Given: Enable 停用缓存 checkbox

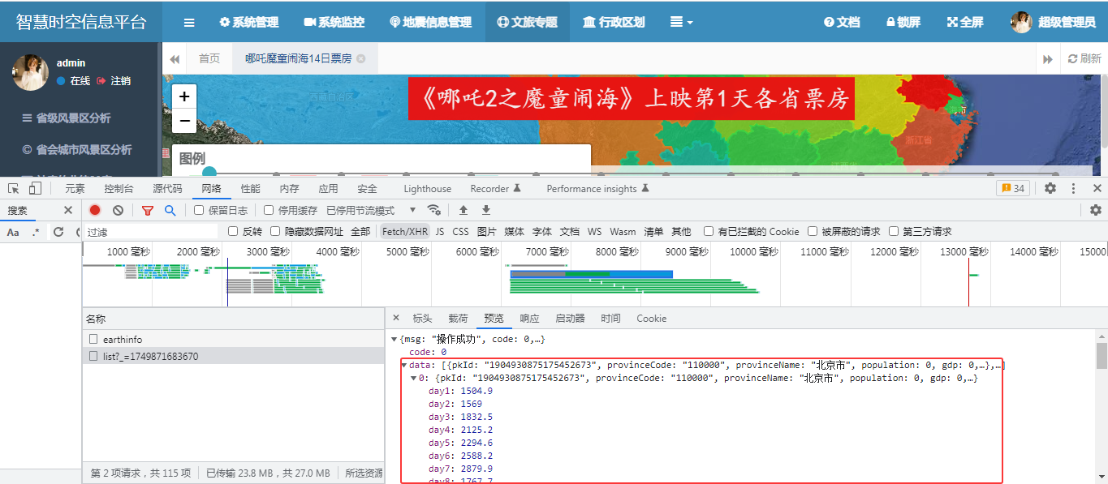Looking at the screenshot, I should pos(269,210).
